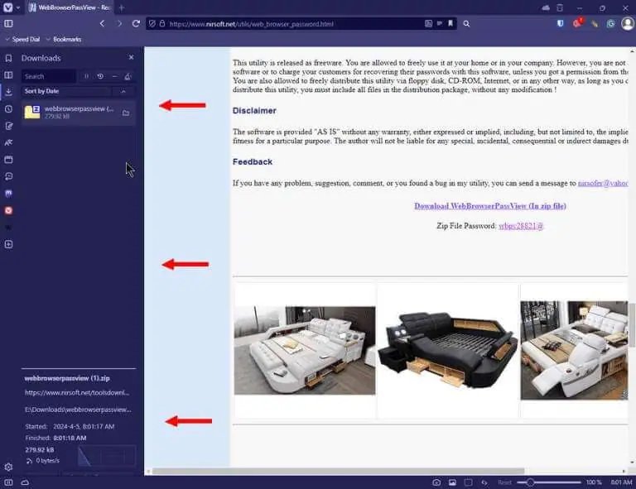
Task: Add a new web panel
Action: point(8,244)
